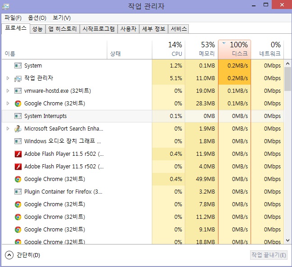The height and width of the screenshot is (267, 292).
Task: Maximize the Task Manager window
Action: point(266,5)
